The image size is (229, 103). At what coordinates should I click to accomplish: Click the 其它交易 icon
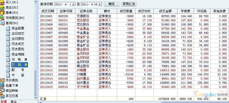[x=2, y=96]
